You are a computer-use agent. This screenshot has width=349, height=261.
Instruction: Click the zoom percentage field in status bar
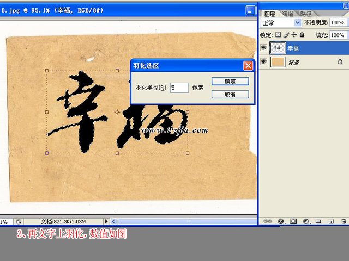(6, 222)
